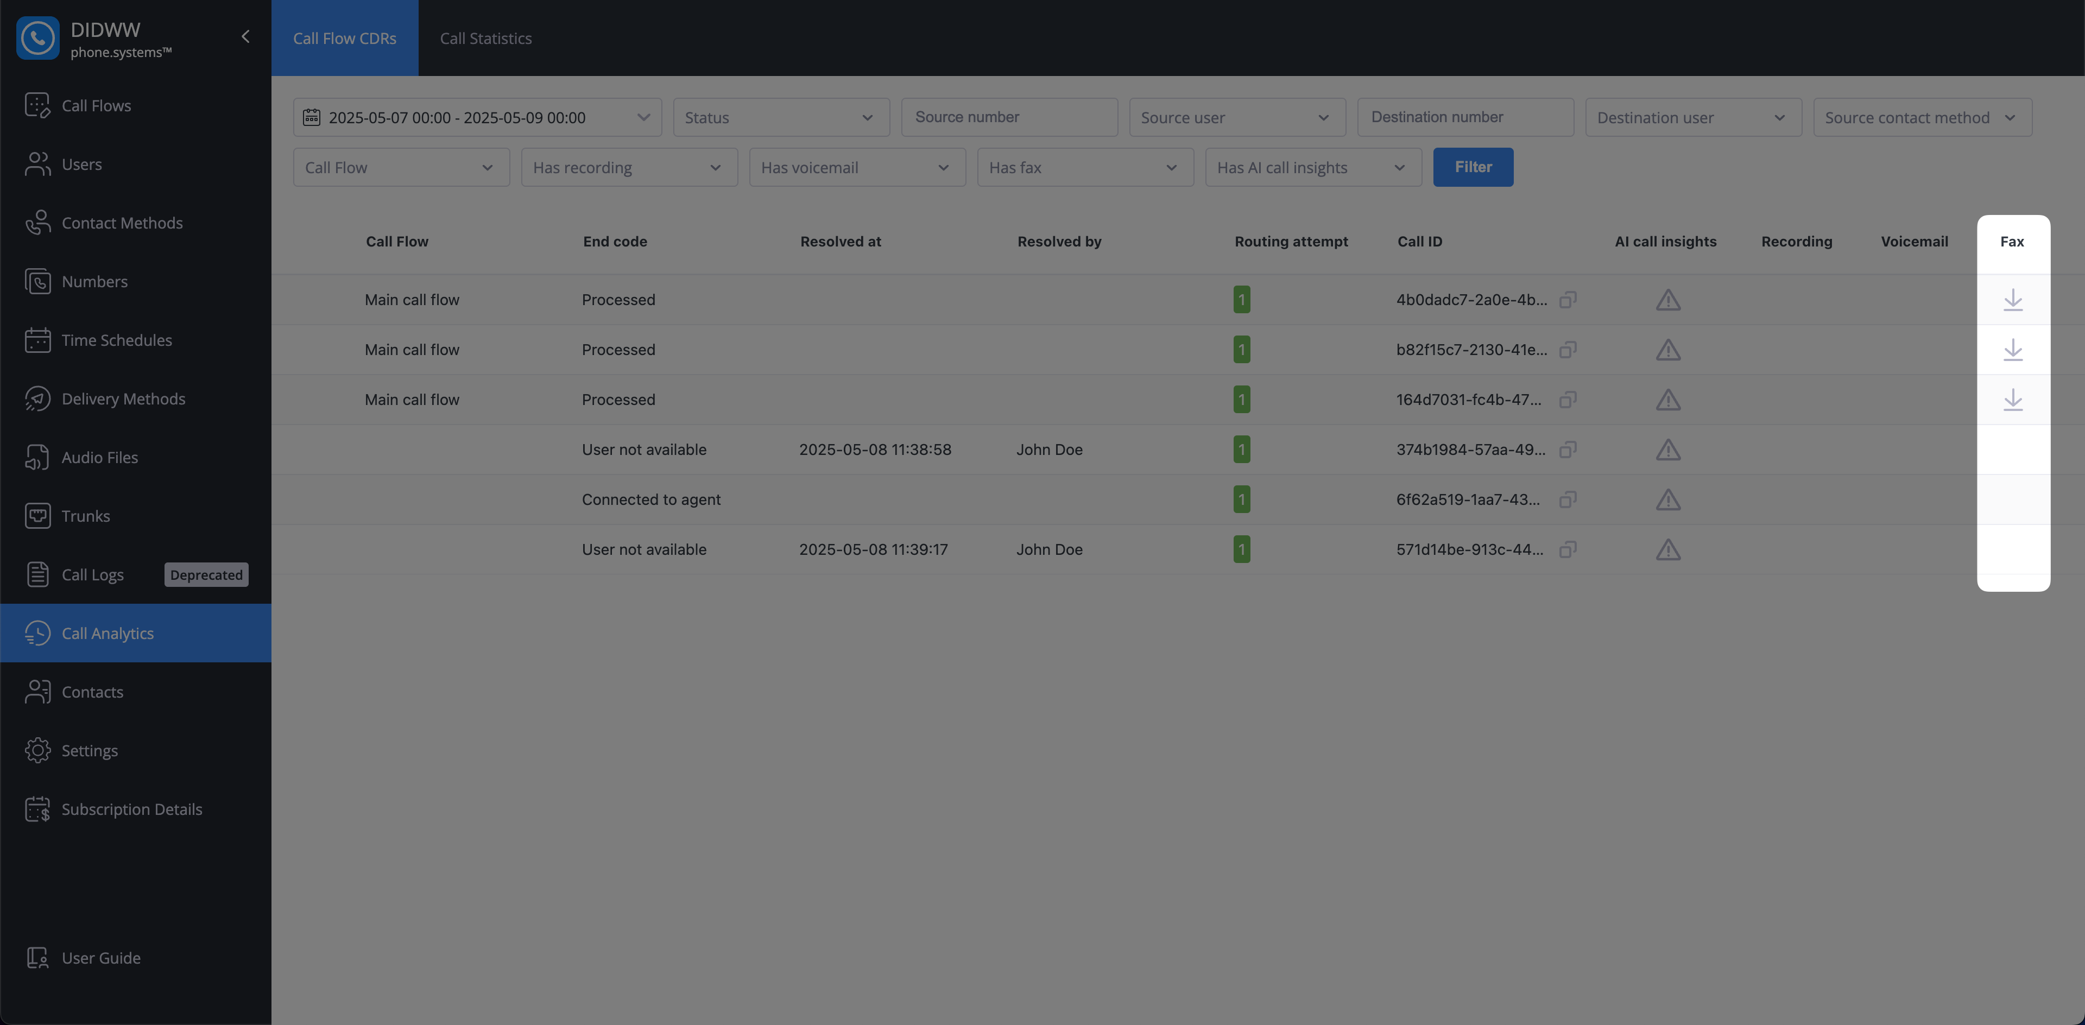
Task: Go to Users section
Action: (136, 164)
